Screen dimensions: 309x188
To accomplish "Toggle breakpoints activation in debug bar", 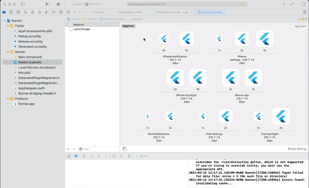I will coord(76,156).
